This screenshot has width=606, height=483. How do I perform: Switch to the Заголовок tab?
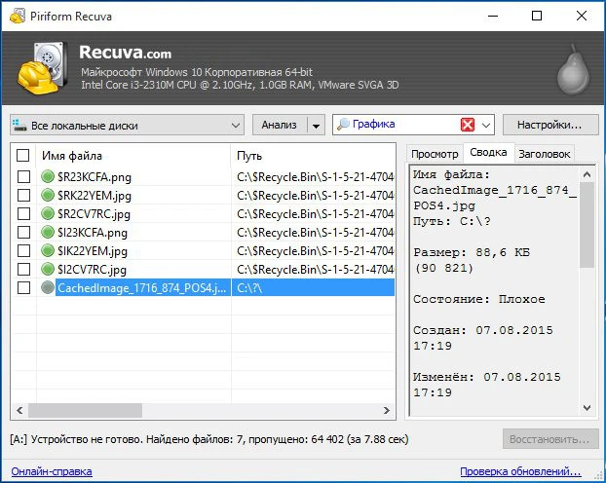pos(545,154)
